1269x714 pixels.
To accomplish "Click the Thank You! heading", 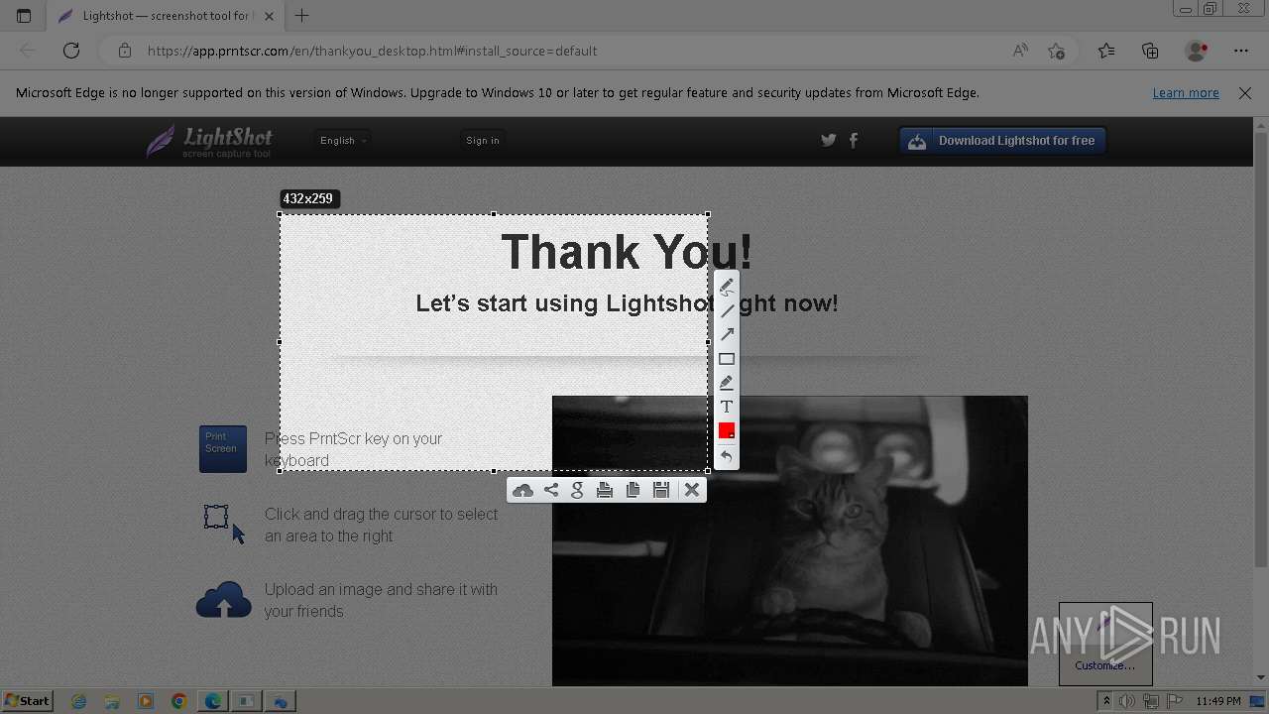I will click(x=627, y=252).
